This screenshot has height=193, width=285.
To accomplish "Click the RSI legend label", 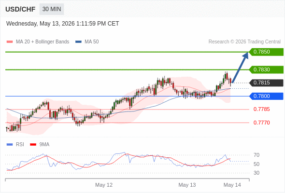I will pos(20,145).
